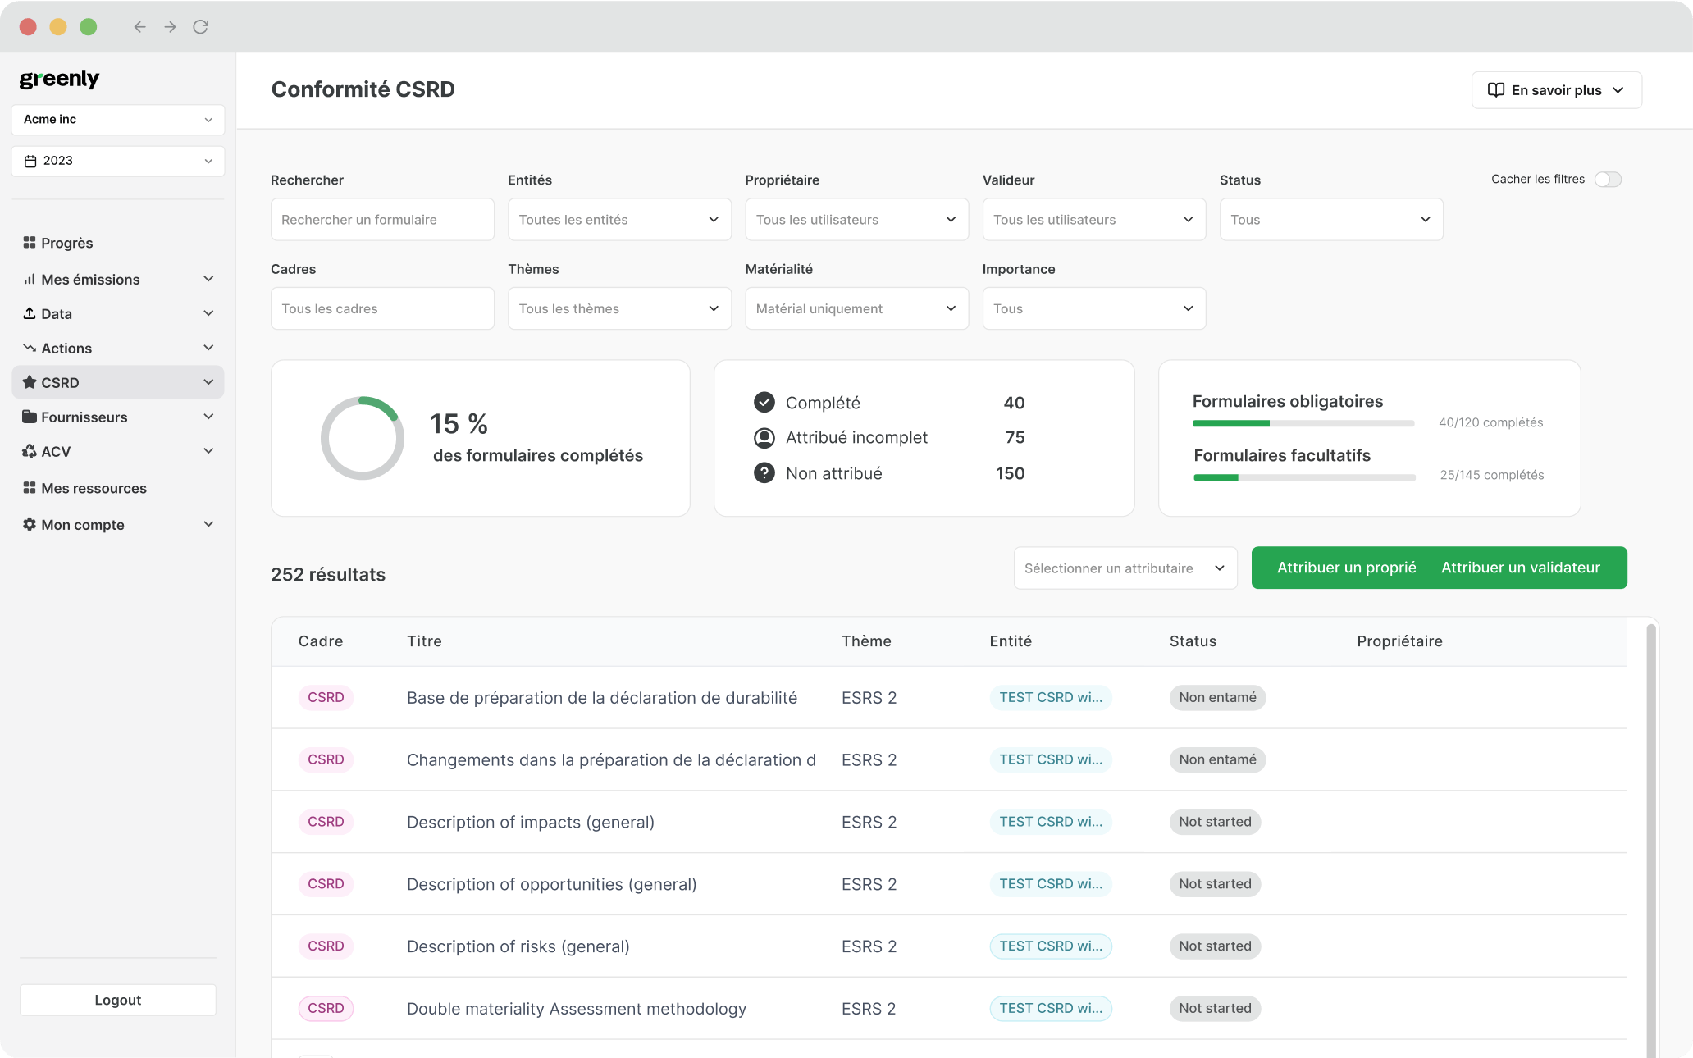Click the ACV lifecycle icon in sidebar
Viewport: 1693px width, 1058px height.
click(x=30, y=449)
